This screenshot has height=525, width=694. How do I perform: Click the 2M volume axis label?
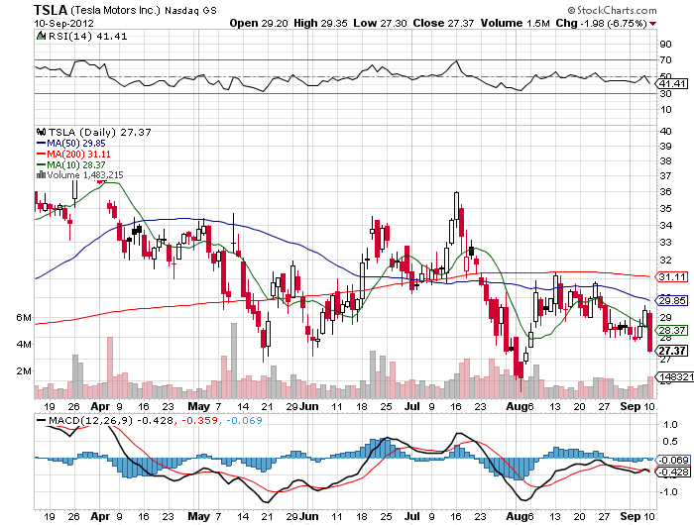point(24,370)
